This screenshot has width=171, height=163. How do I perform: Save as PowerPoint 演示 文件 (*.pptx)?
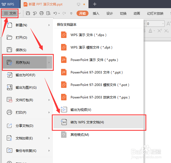coord(98,60)
